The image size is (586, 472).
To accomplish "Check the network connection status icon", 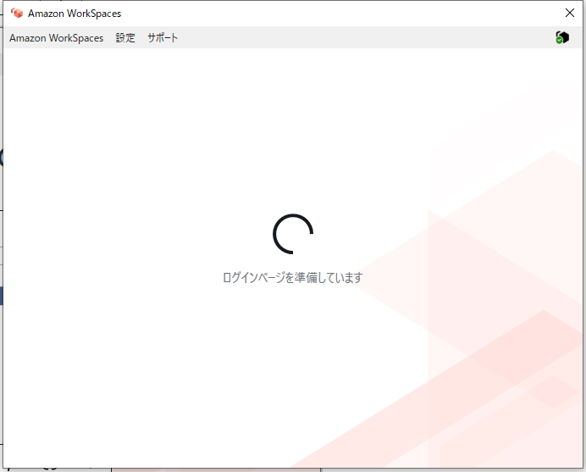I will (562, 37).
